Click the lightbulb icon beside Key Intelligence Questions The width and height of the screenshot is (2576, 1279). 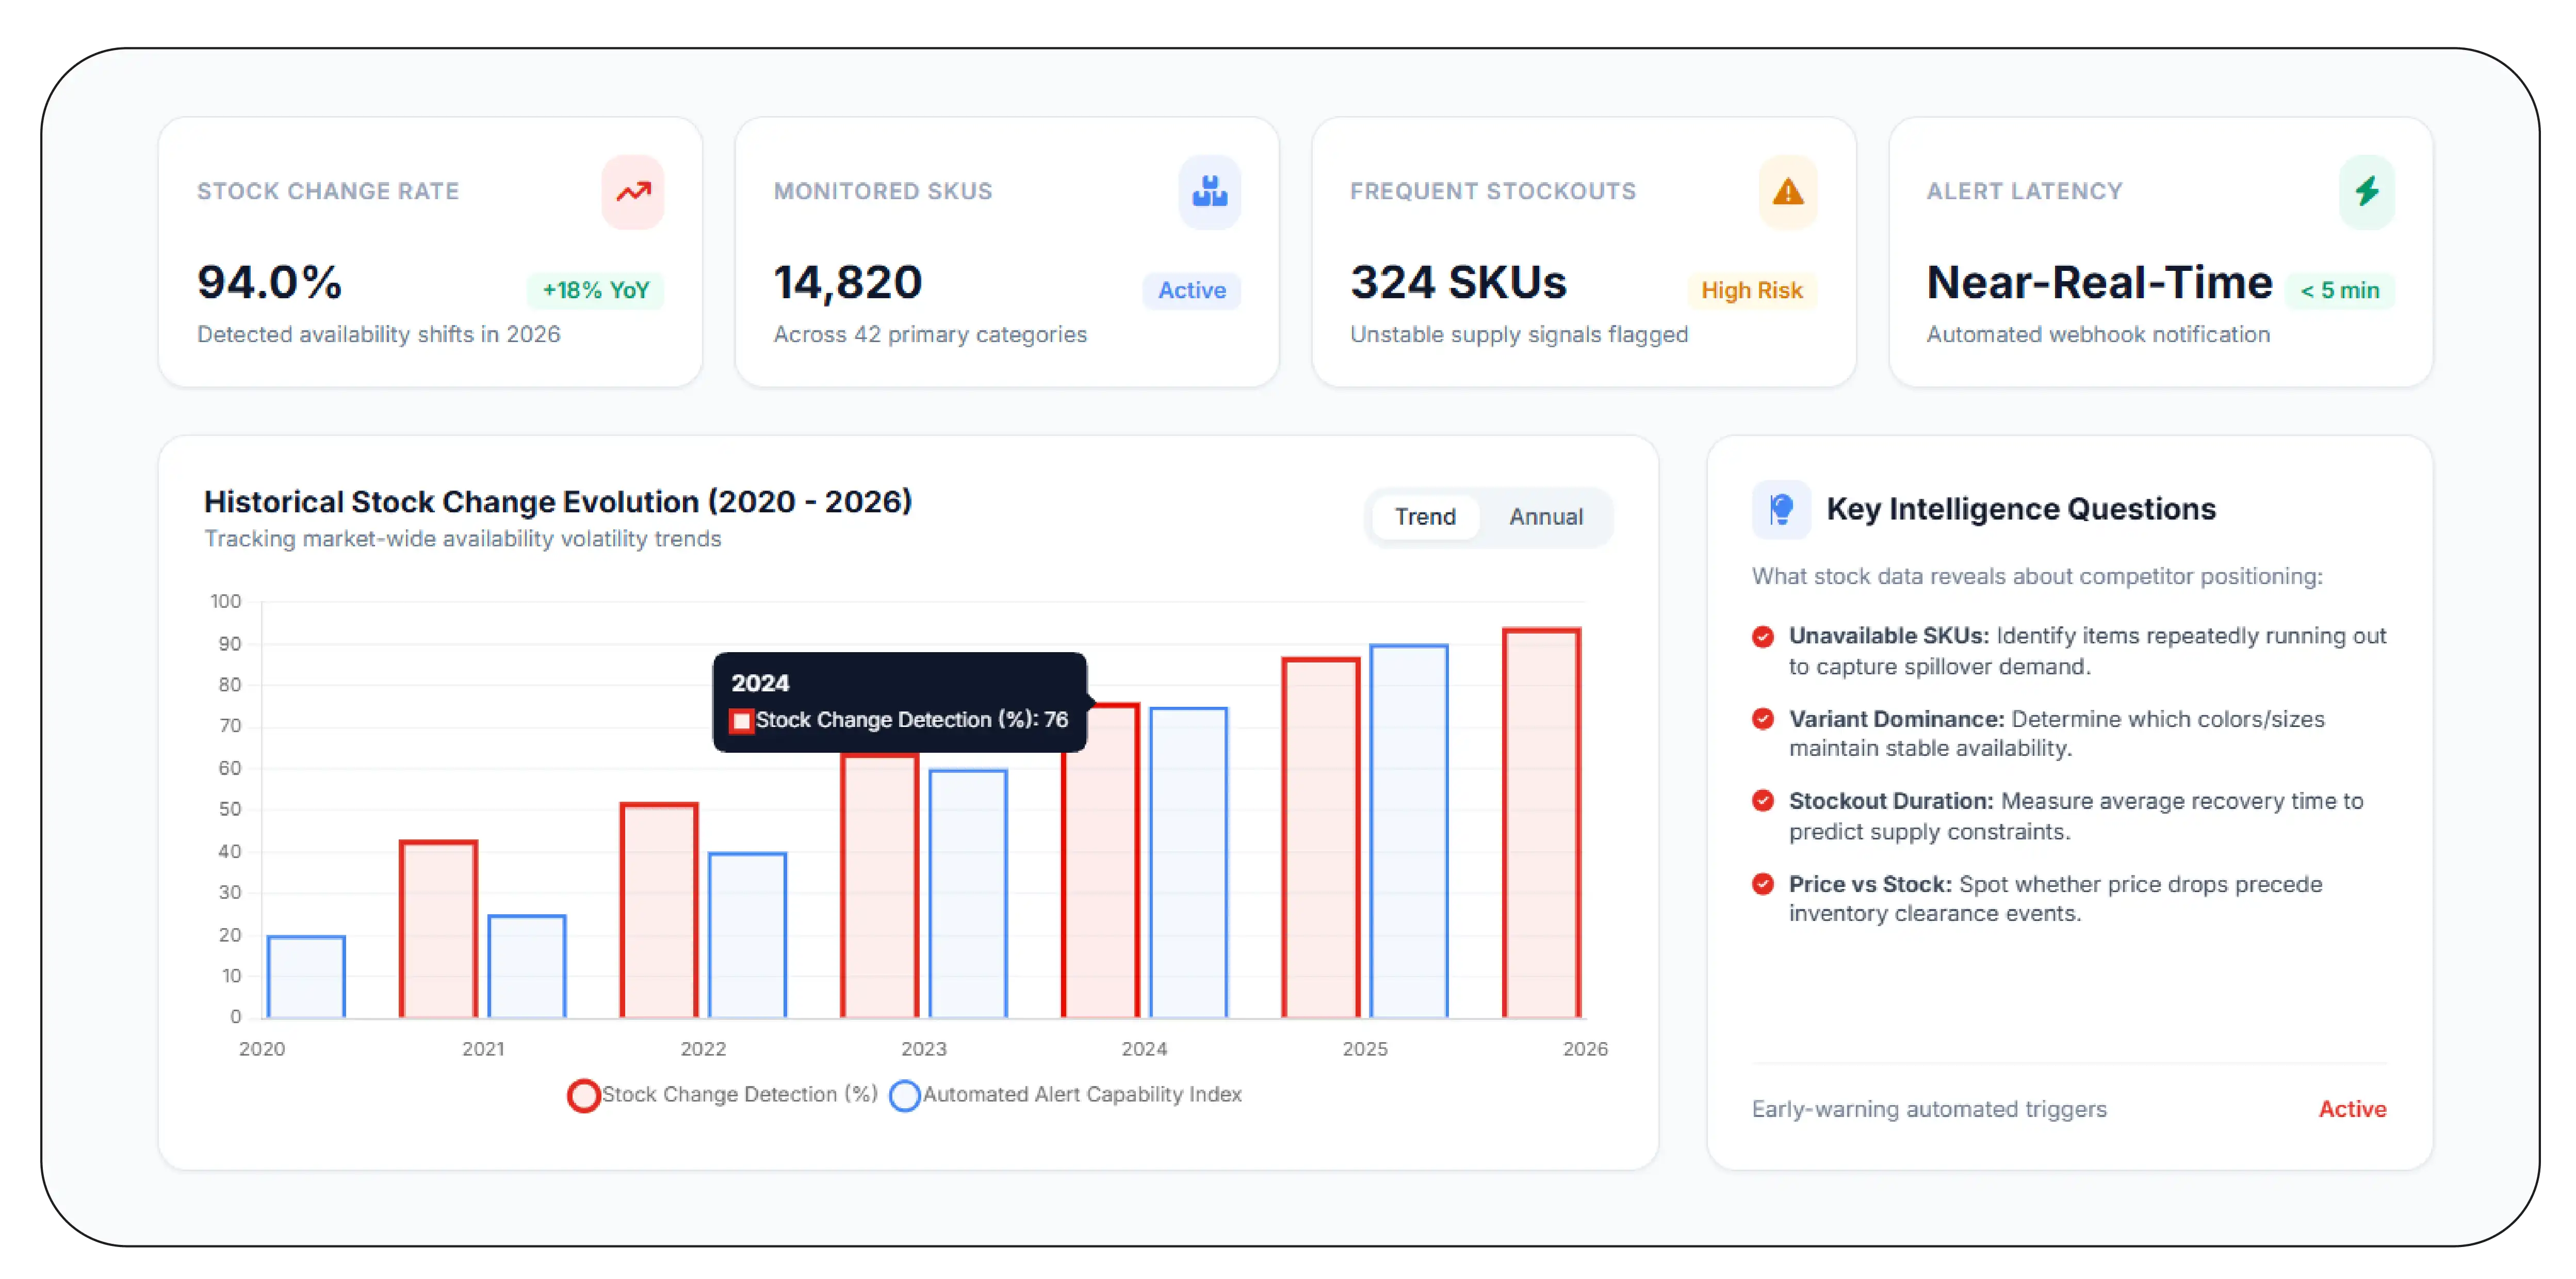[1780, 509]
